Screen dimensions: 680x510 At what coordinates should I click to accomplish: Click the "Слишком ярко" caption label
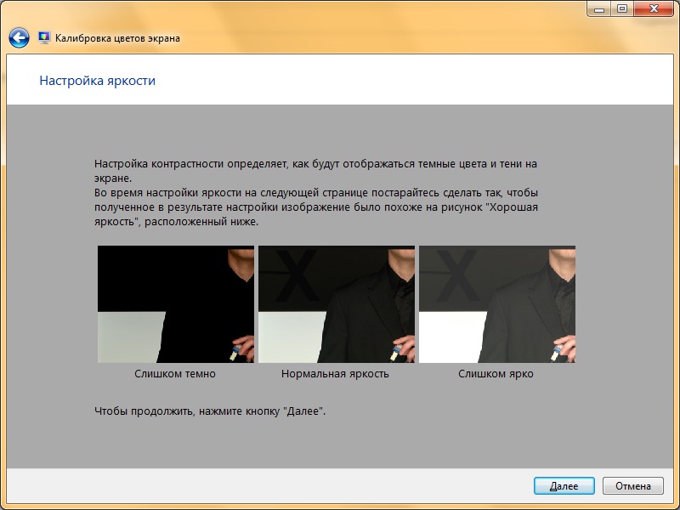(496, 371)
